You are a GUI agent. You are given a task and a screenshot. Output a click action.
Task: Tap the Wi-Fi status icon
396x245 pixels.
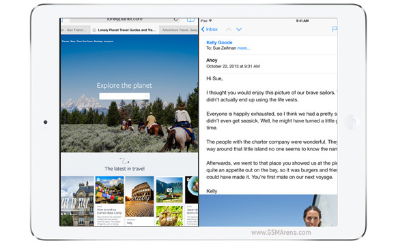click(x=210, y=20)
